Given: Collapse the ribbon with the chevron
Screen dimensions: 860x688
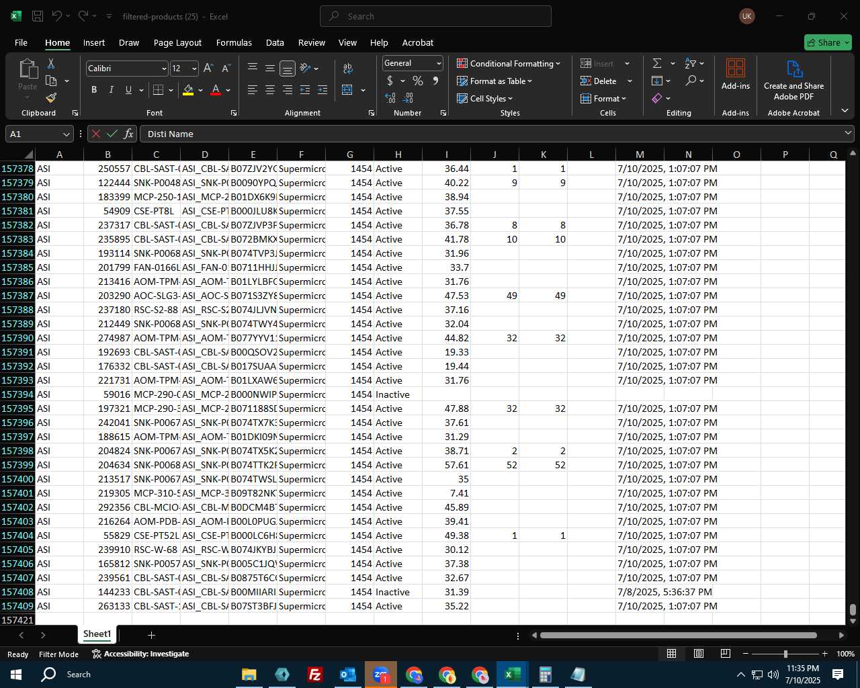Looking at the screenshot, I should (845, 111).
